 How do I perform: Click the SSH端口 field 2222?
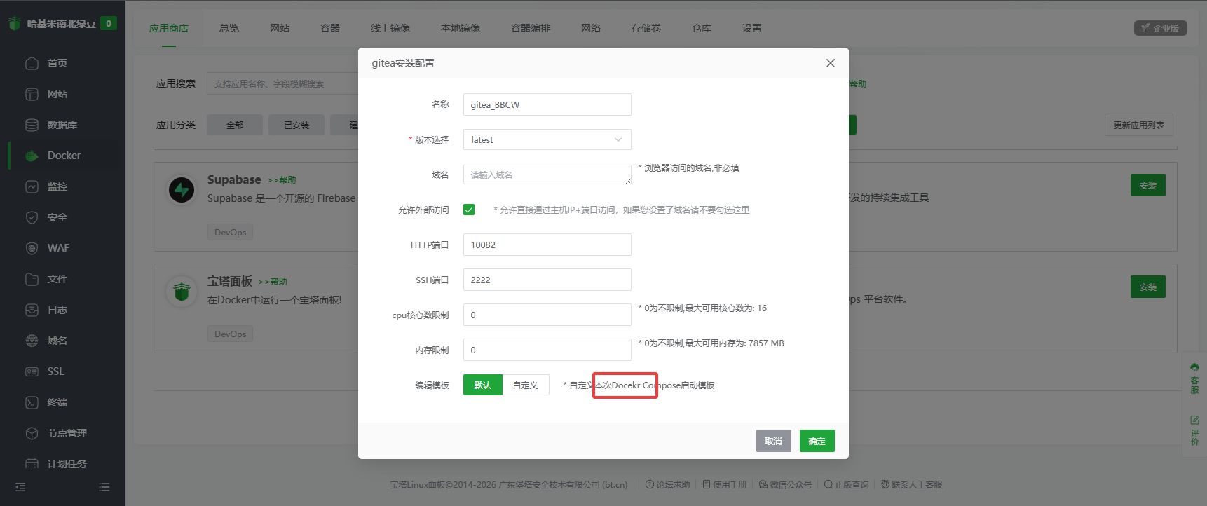[547, 280]
